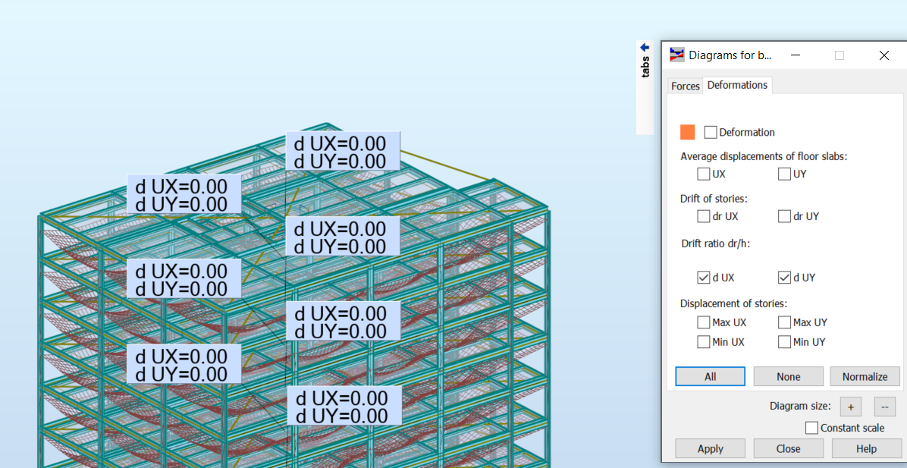Click All to select every deformation option
The width and height of the screenshot is (907, 468).
pos(710,375)
